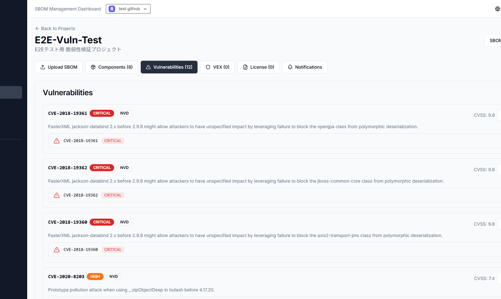Click the globe icon in the top bar

click(497, 9)
